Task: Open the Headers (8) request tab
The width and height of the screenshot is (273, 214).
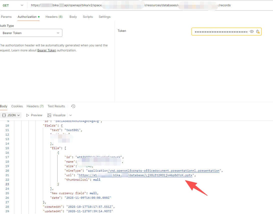Action: [x=54, y=17]
